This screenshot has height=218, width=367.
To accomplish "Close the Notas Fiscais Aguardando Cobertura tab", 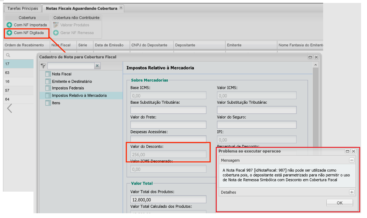I will click(x=121, y=8).
